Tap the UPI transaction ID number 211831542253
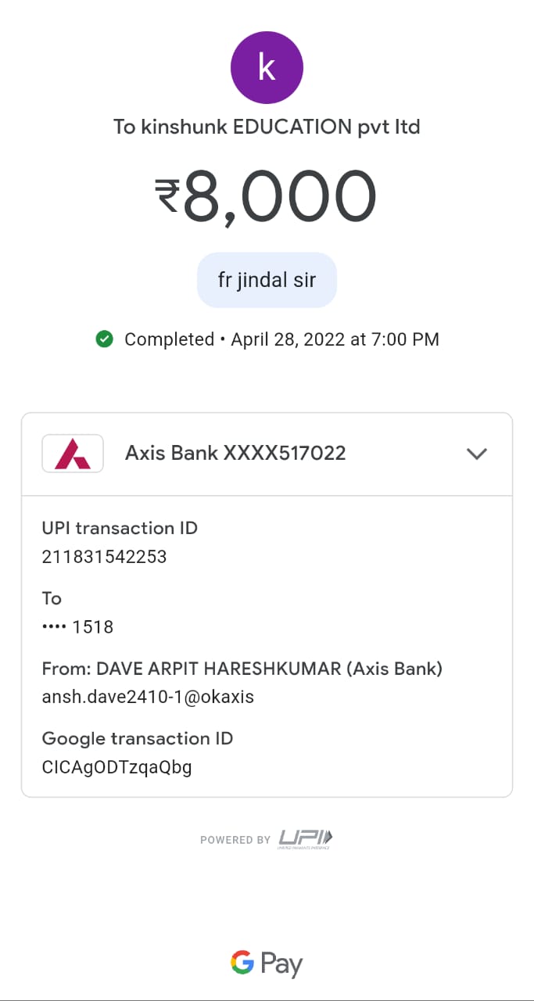The image size is (534, 1001). pyautogui.click(x=104, y=557)
